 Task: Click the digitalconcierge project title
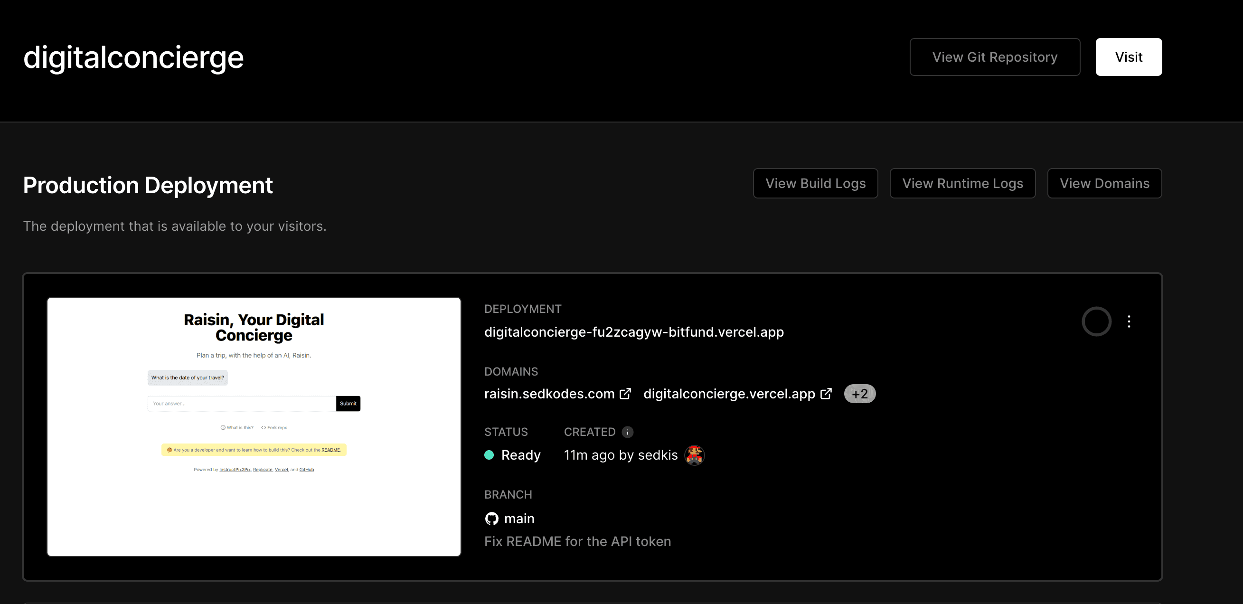pos(134,57)
